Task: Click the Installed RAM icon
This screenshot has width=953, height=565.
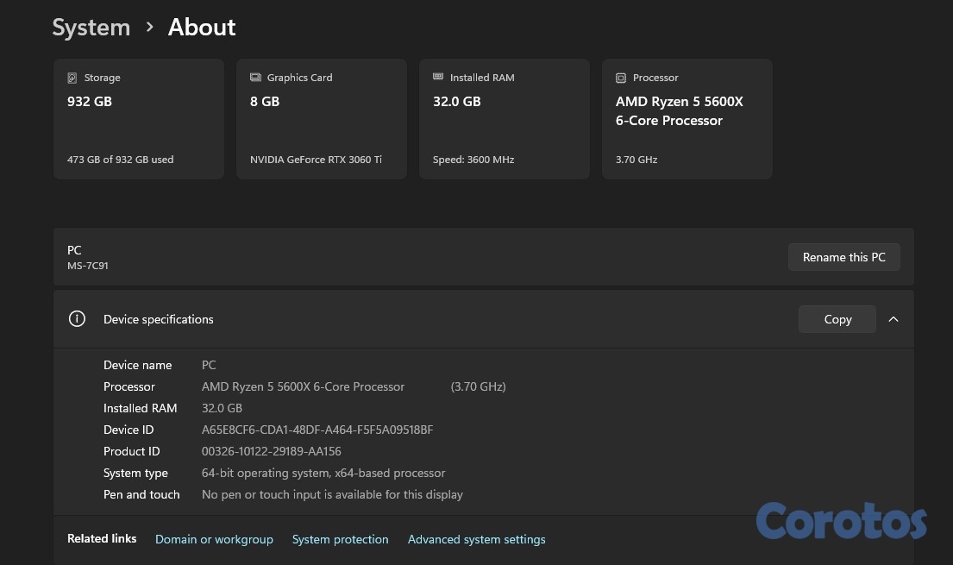Action: (438, 78)
